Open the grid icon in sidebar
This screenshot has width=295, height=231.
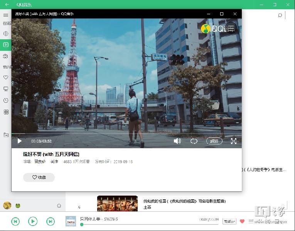click(6, 112)
